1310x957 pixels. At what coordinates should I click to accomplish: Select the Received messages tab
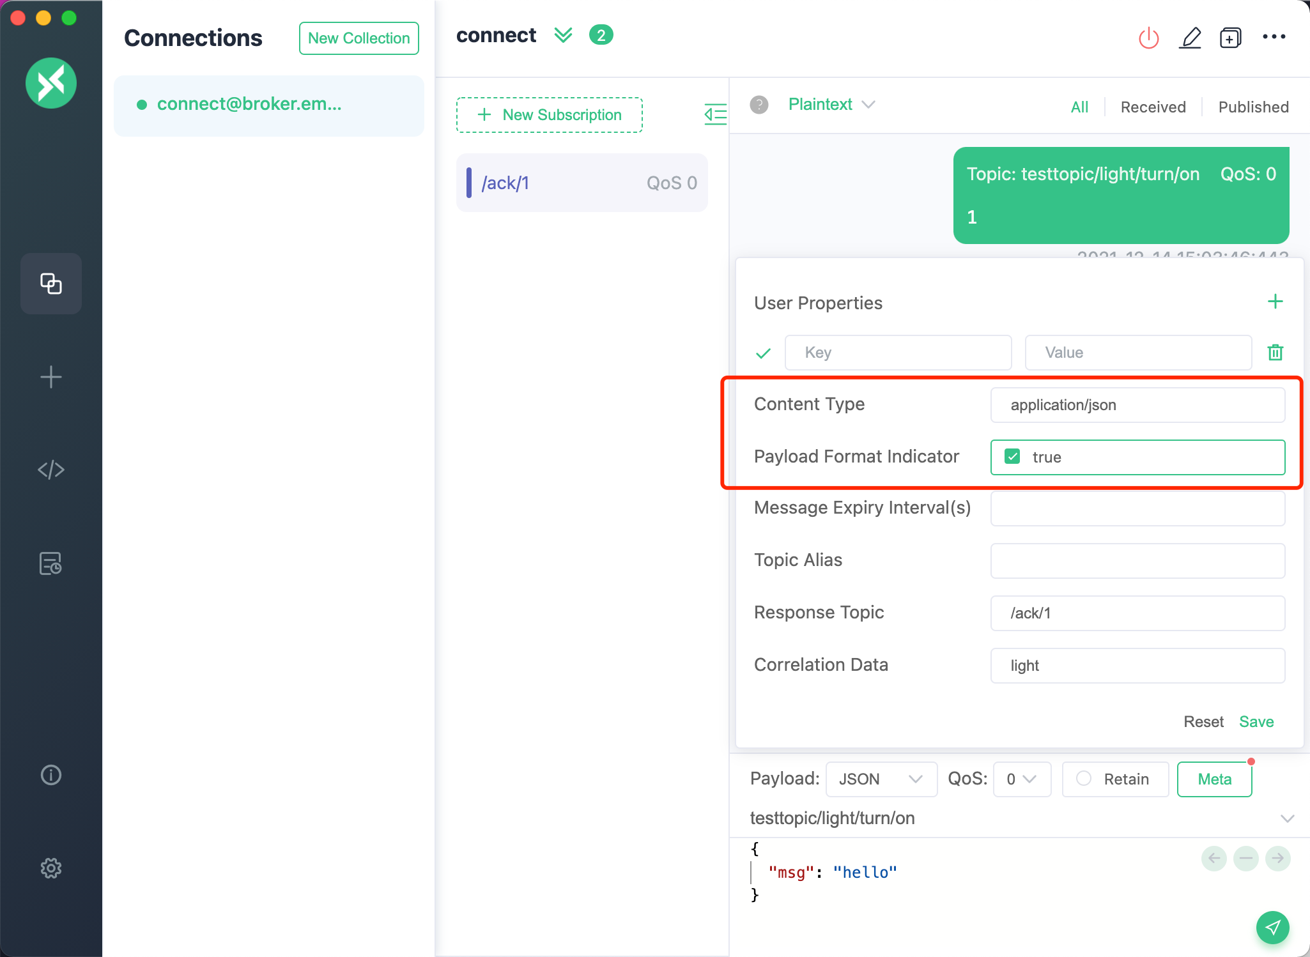pyautogui.click(x=1152, y=105)
